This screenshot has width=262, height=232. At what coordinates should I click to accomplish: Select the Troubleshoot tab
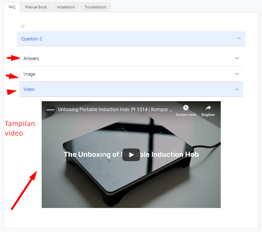95,7
